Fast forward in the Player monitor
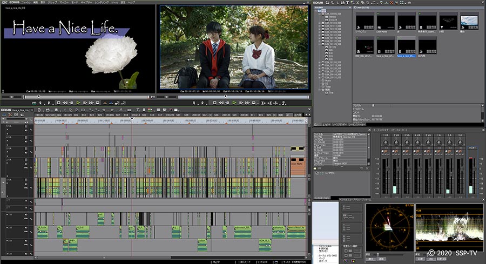Viewport: 486px width, 264px height. click(91, 103)
